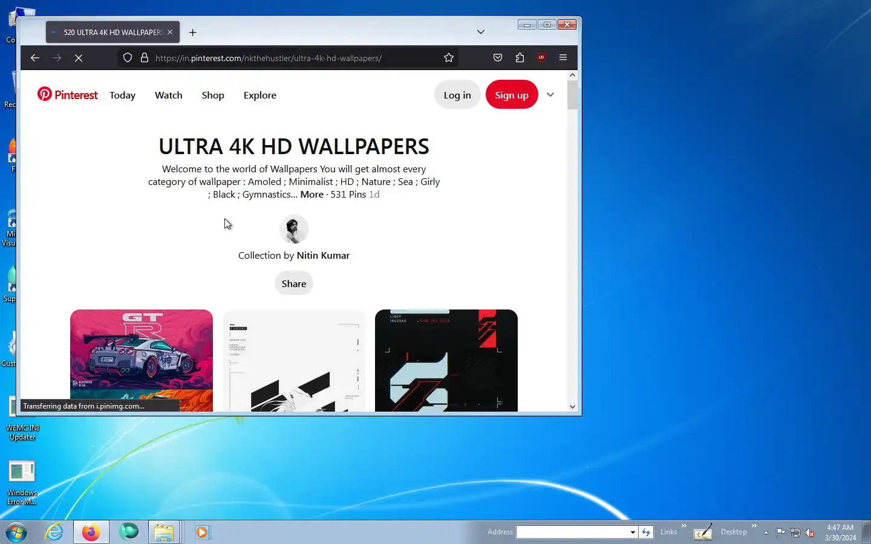Open a new tab with plus button
Image resolution: width=871 pixels, height=544 pixels.
pyautogui.click(x=193, y=33)
